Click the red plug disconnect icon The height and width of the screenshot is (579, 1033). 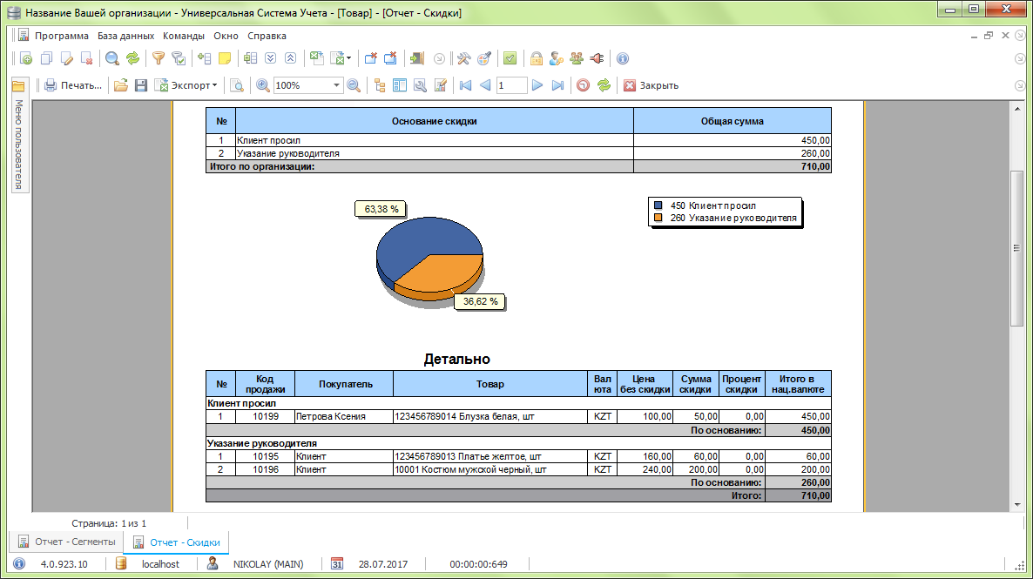(597, 58)
